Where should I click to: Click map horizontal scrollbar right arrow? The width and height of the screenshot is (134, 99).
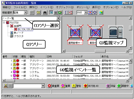(127, 51)
